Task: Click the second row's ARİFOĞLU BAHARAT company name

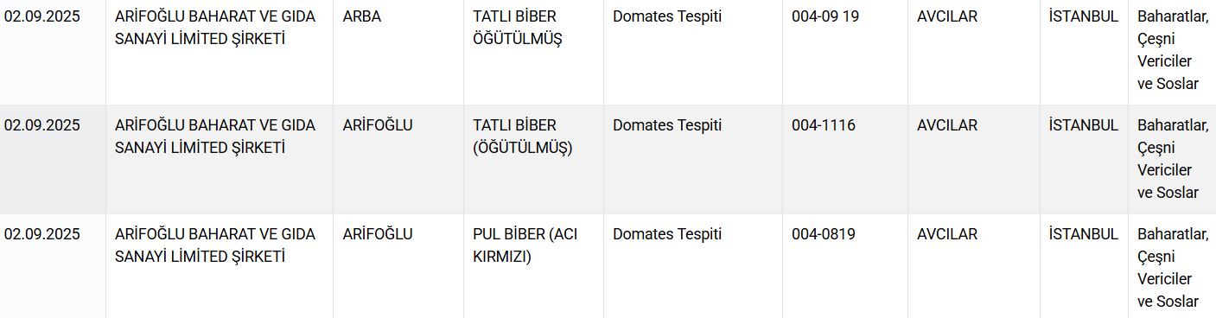Action: [215, 137]
